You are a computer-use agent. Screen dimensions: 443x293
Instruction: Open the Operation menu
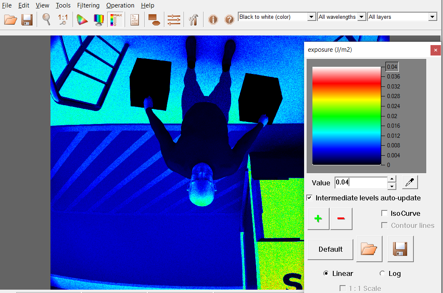[x=120, y=5]
